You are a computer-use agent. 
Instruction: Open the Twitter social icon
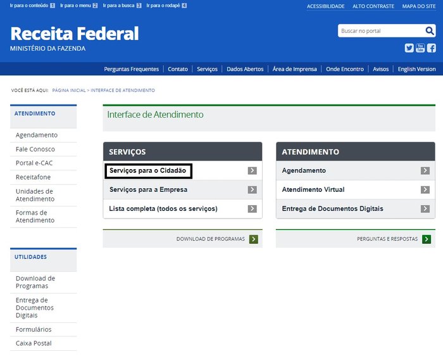coord(409,48)
